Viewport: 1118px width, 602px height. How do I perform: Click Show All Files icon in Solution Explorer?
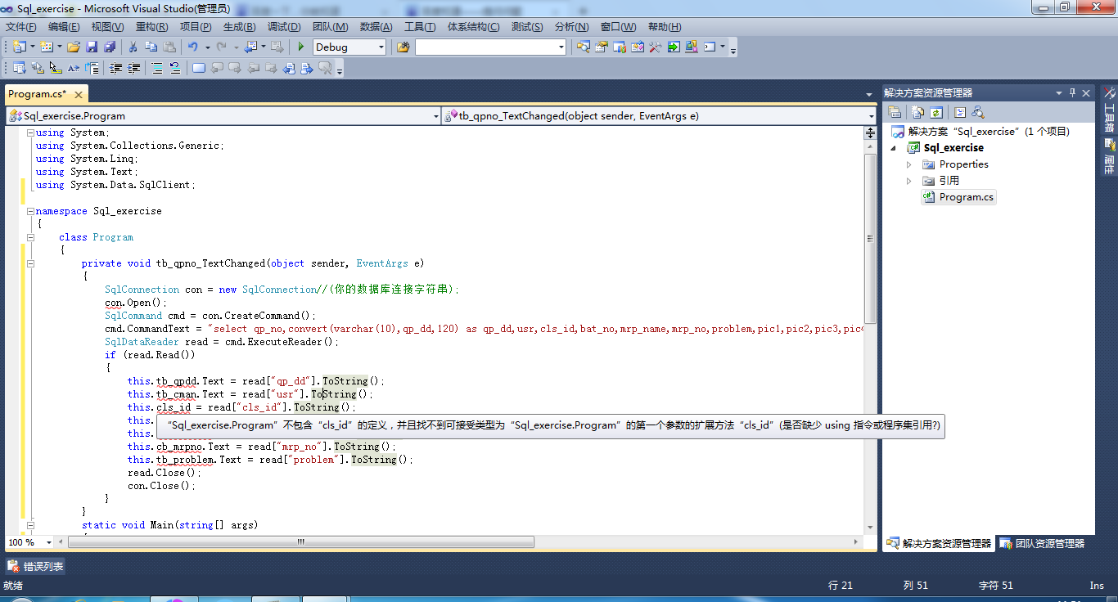point(918,112)
